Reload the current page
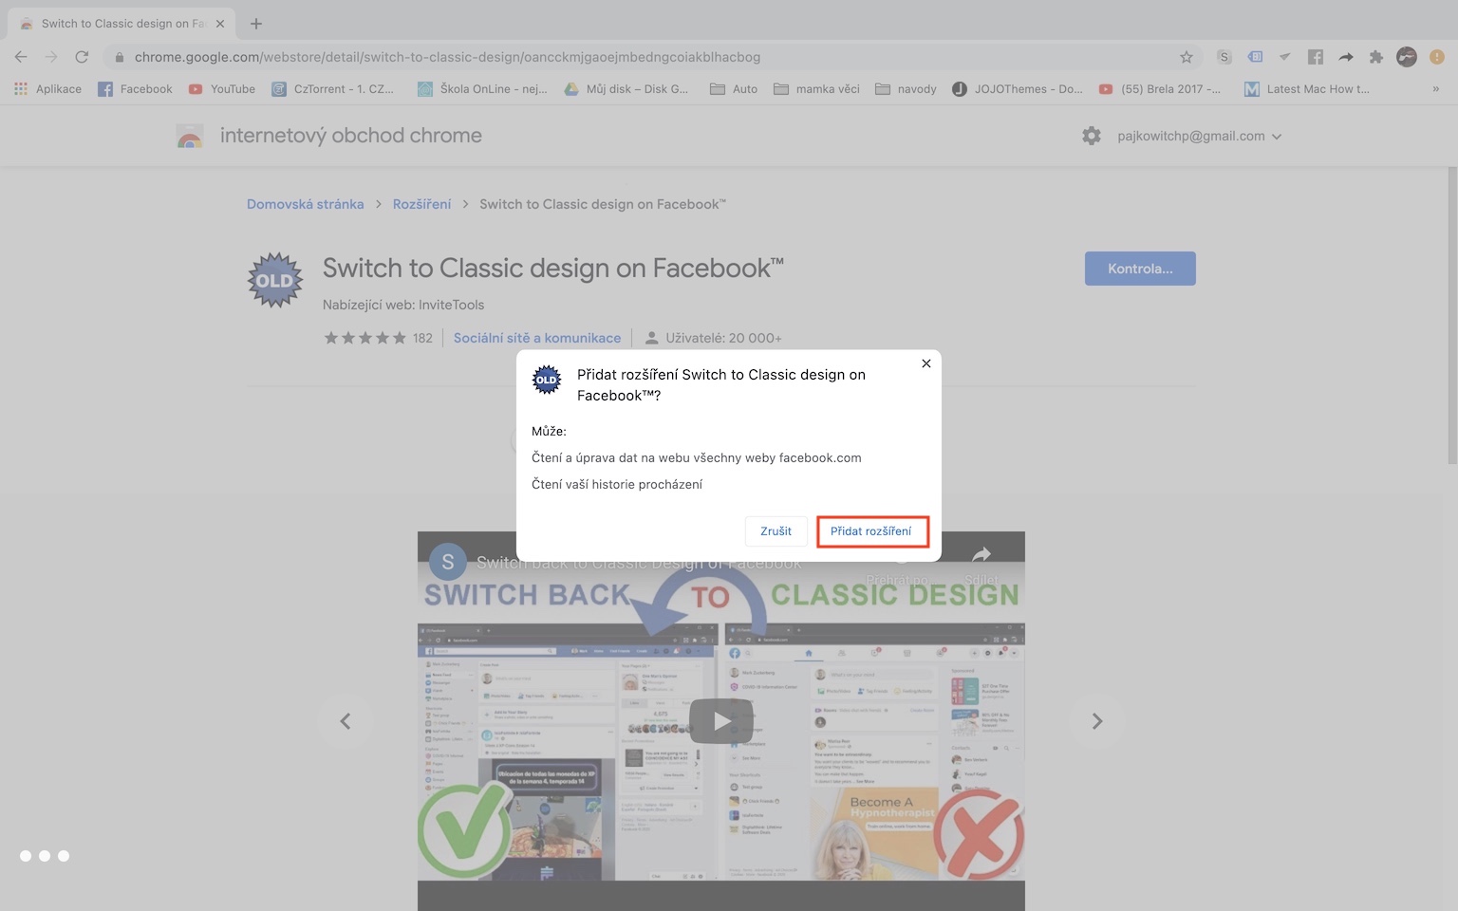 click(x=82, y=57)
